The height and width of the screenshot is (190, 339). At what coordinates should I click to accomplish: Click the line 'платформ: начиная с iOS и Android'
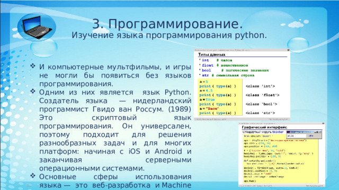pos(115,151)
